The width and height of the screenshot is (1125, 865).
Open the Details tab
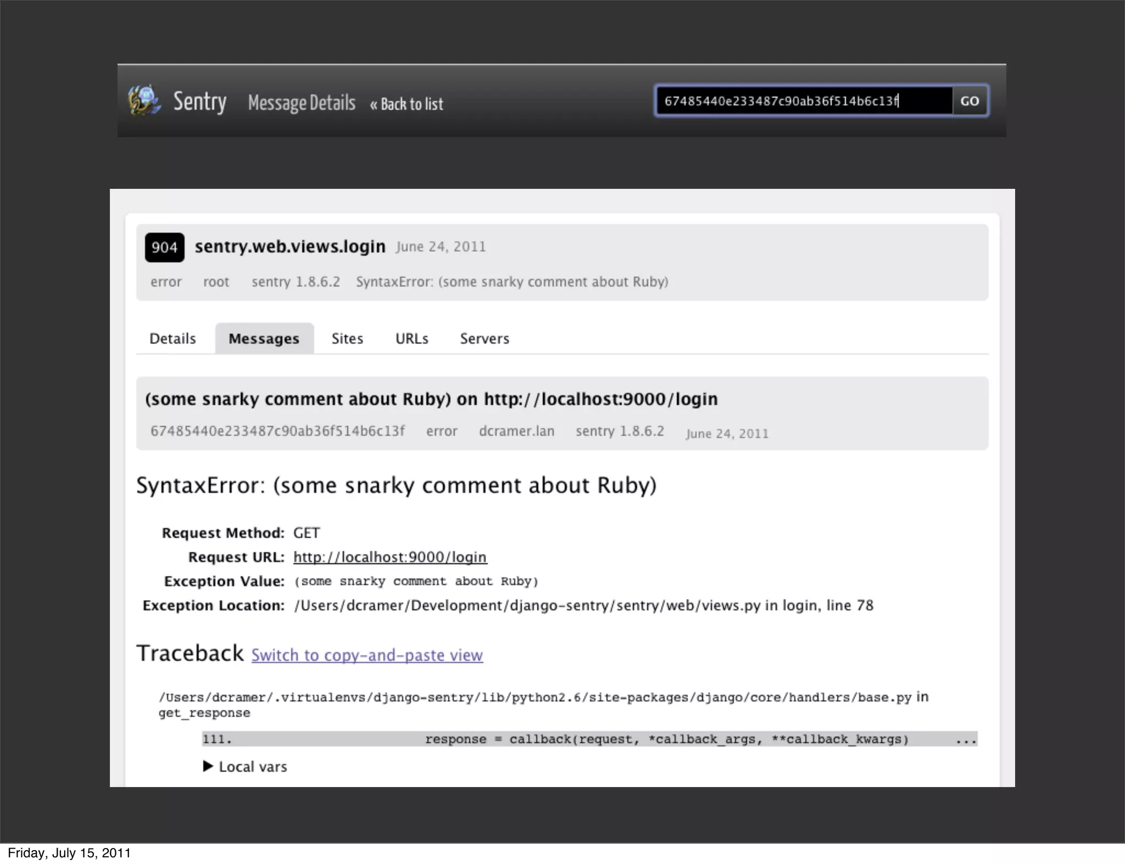[x=172, y=339]
